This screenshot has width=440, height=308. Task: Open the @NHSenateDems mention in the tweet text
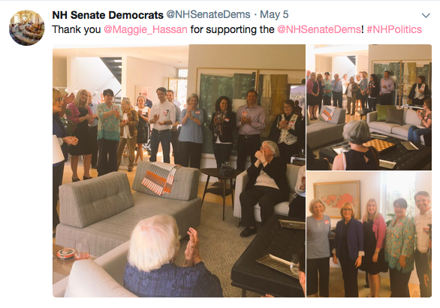pyautogui.click(x=319, y=29)
